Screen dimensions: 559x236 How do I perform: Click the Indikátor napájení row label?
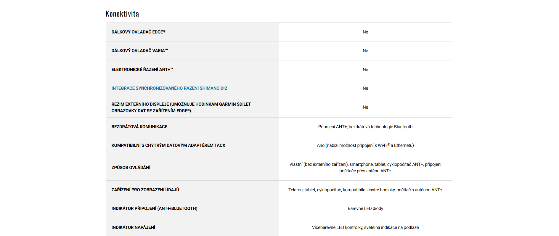point(133,227)
